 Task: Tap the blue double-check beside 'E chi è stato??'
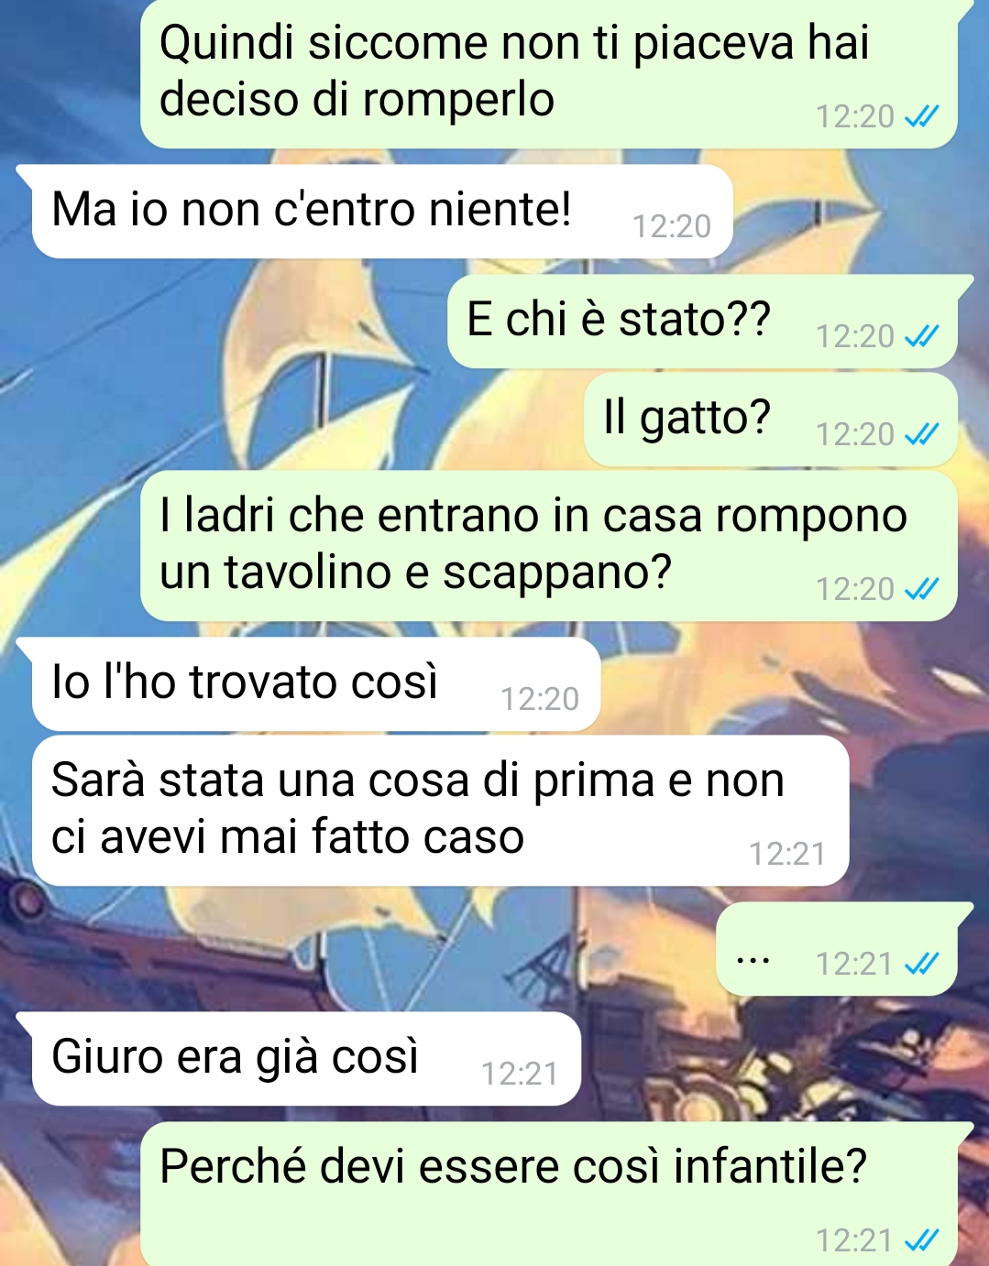921,336
